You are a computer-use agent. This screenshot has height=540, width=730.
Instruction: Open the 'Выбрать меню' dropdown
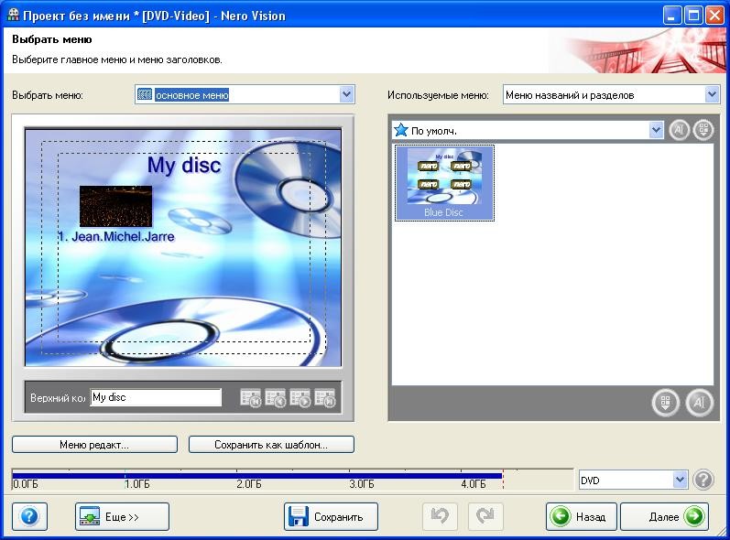click(x=346, y=94)
